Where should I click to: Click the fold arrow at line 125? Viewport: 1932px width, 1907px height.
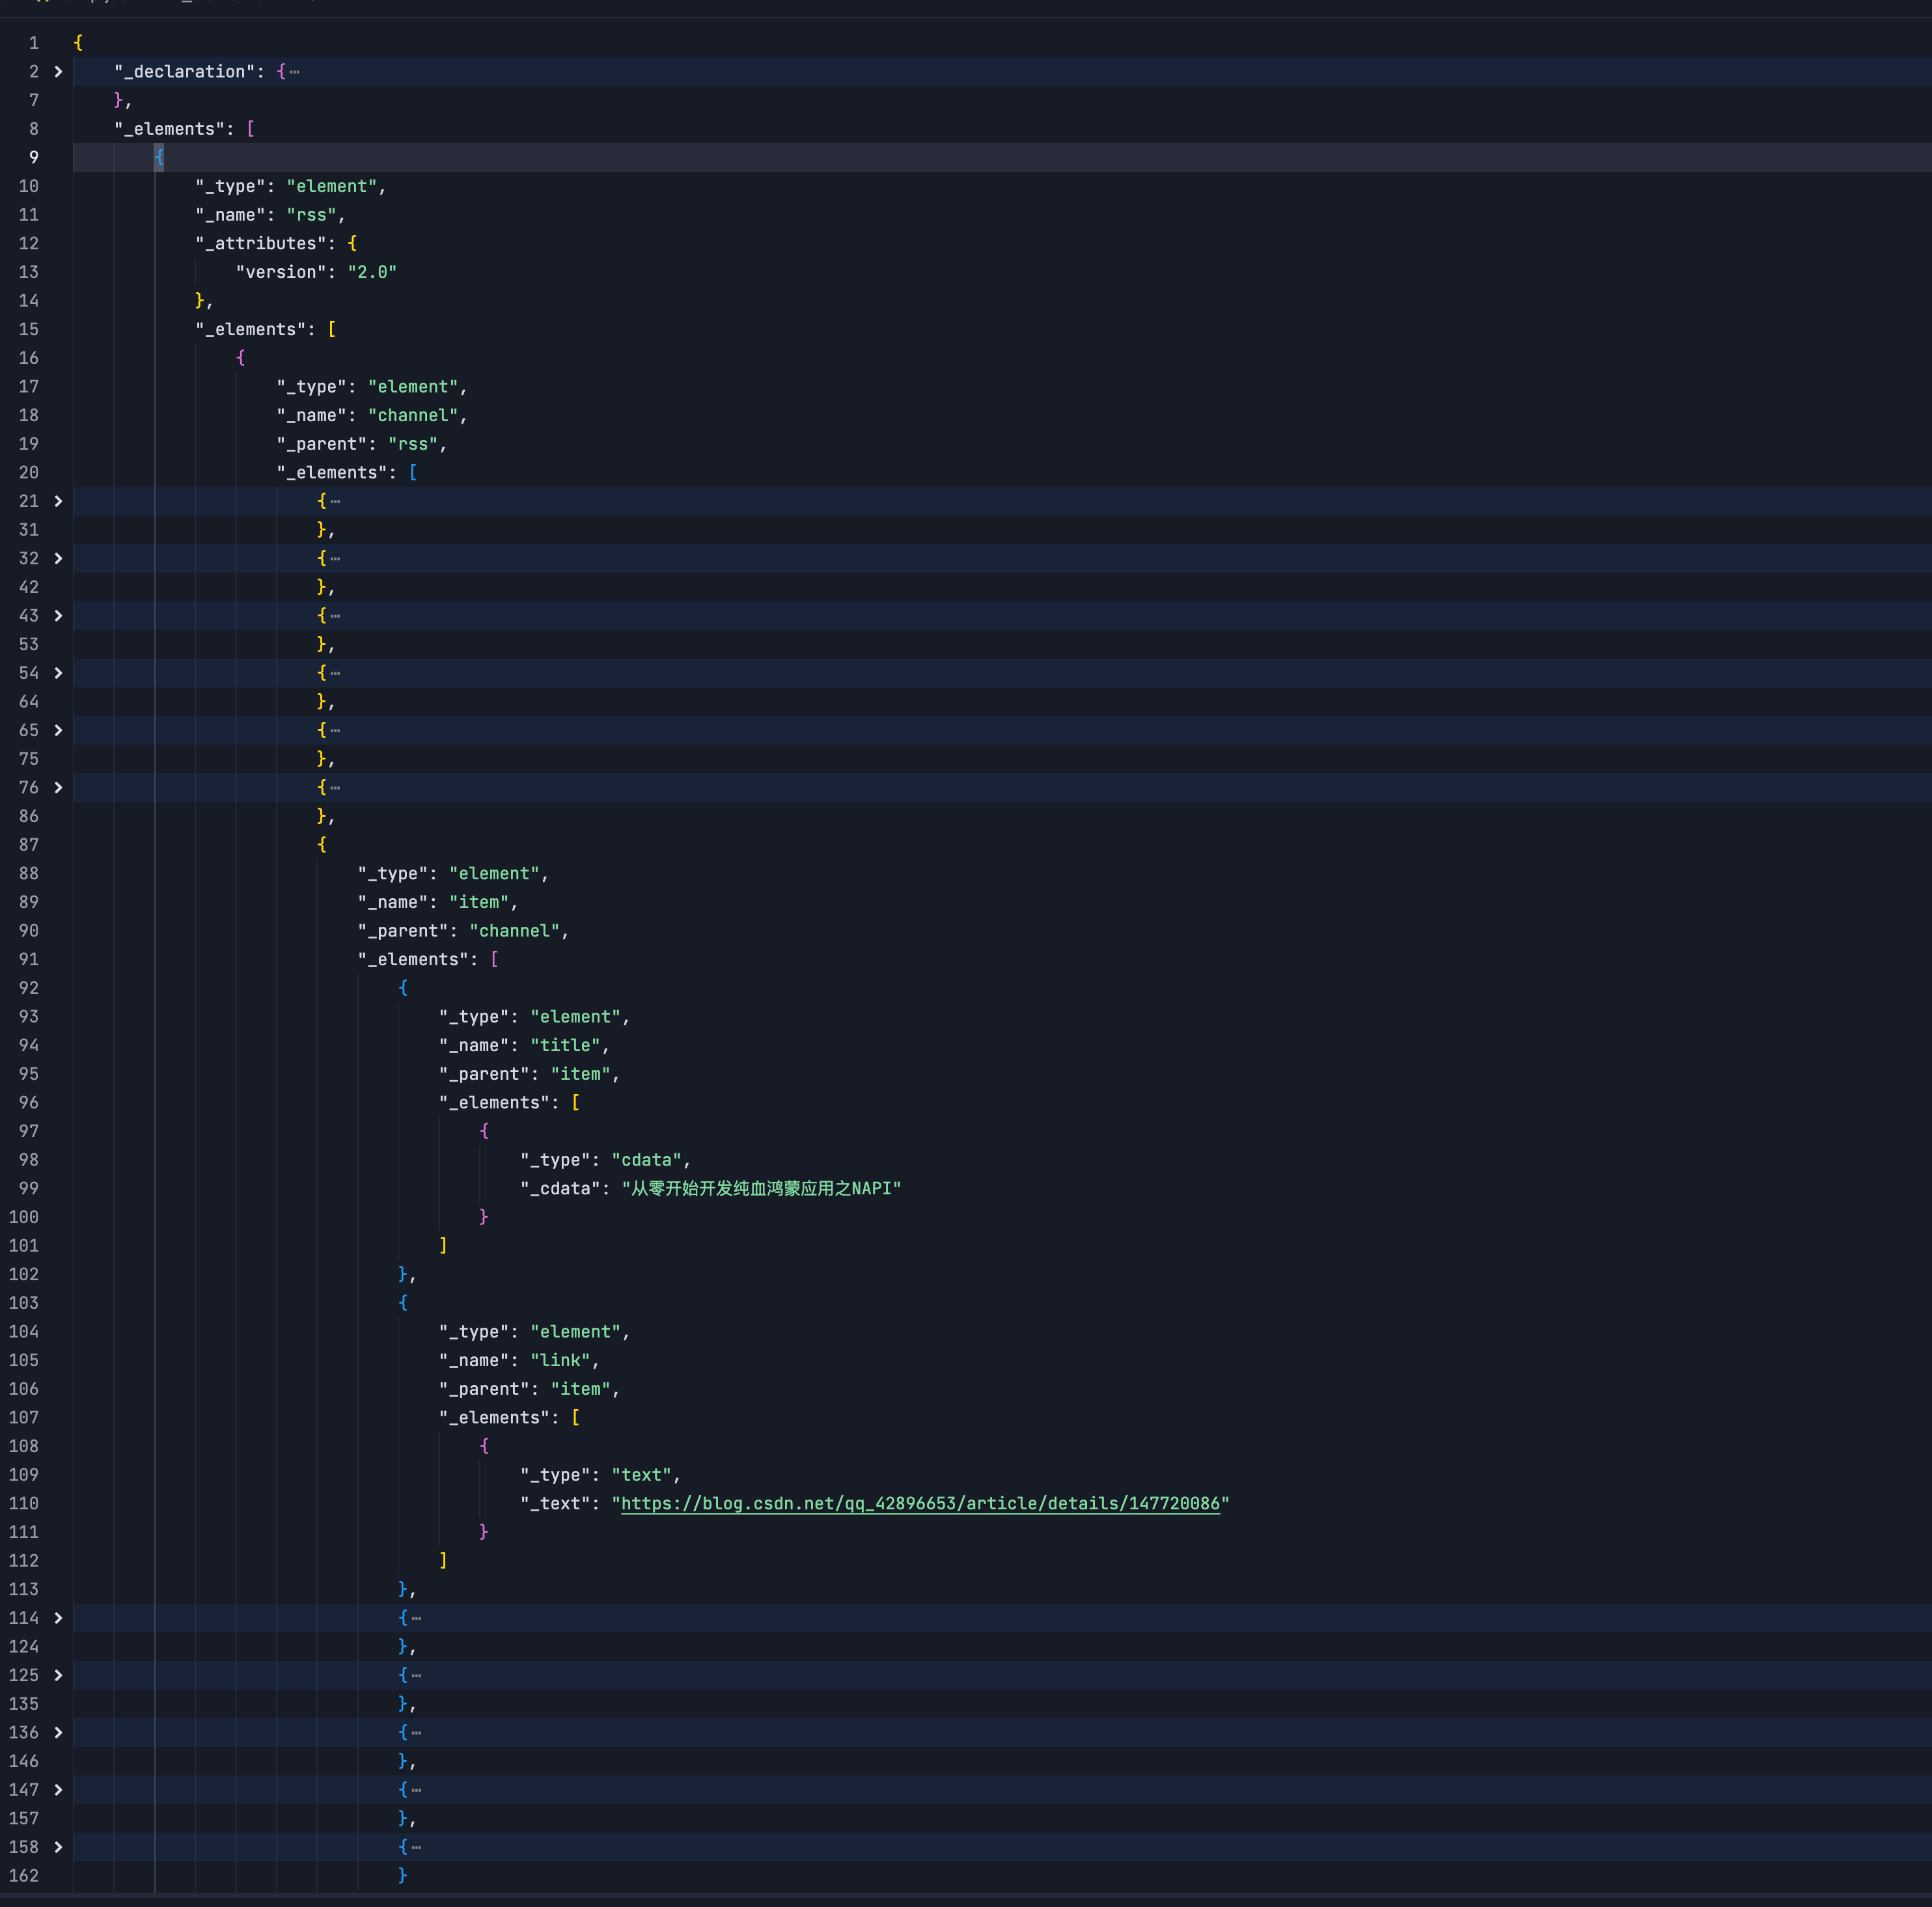click(58, 1675)
